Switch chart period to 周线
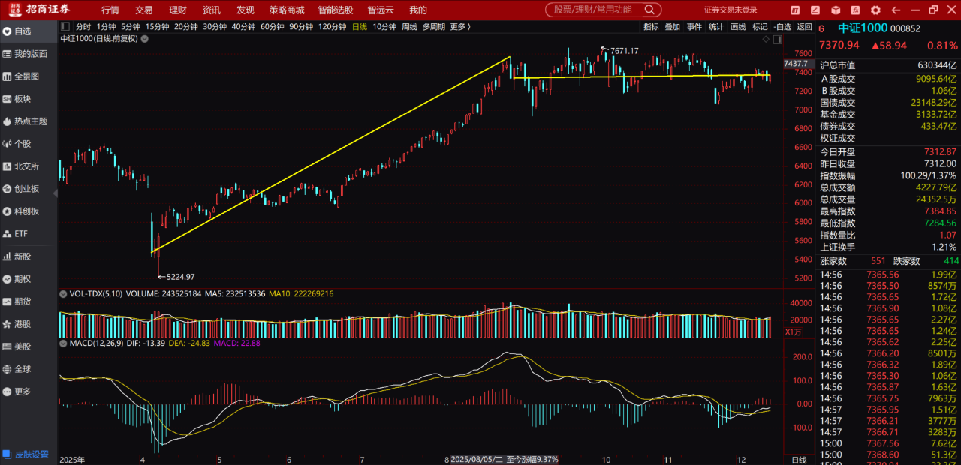Viewport: 961px width, 465px height. coord(409,27)
